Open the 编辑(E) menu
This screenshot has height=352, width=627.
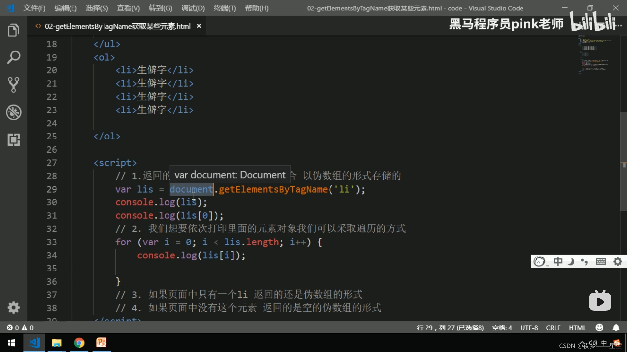tap(65, 8)
